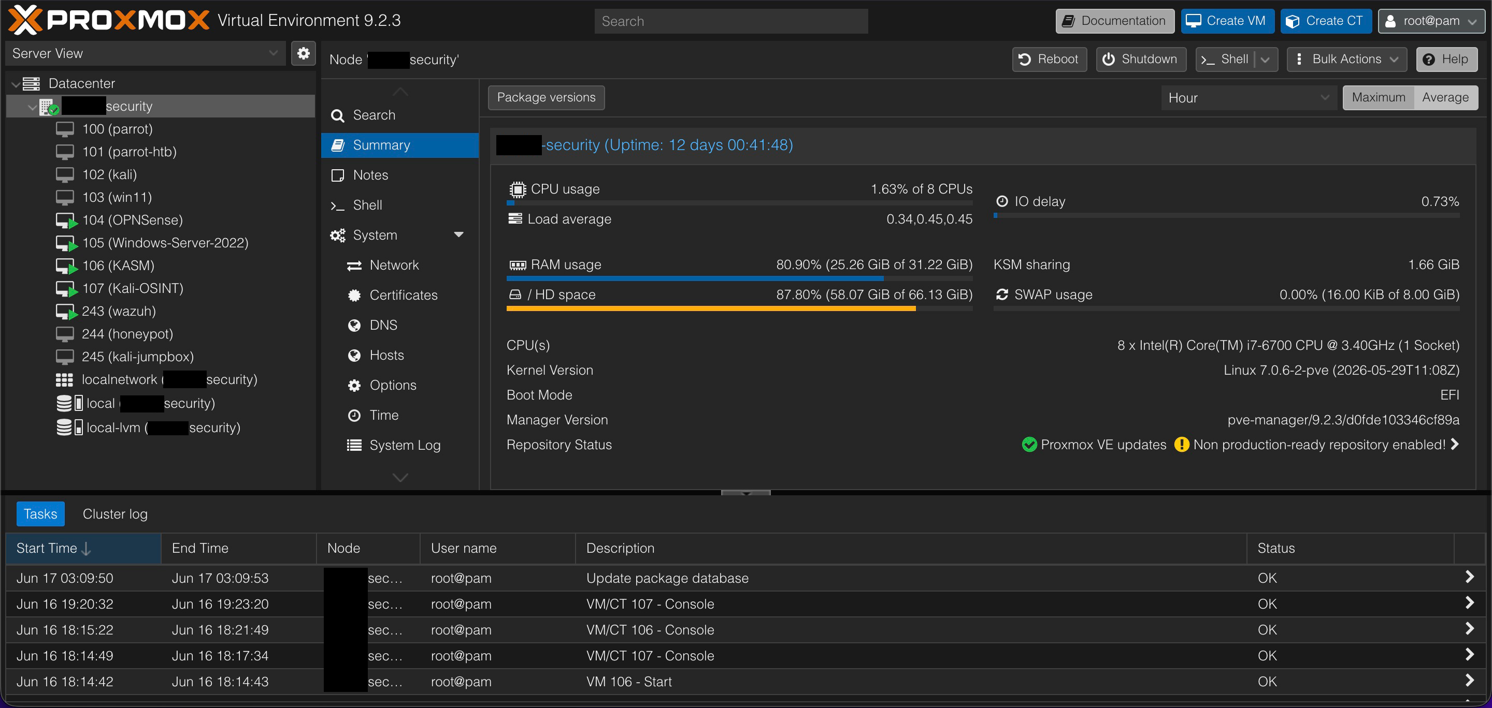Switch to the Tasks tab
Viewport: 1492px width, 708px height.
(40, 513)
